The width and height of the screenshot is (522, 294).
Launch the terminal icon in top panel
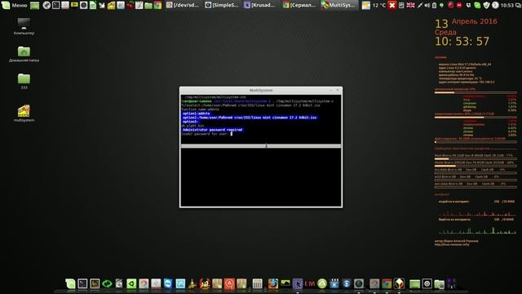(x=56, y=5)
